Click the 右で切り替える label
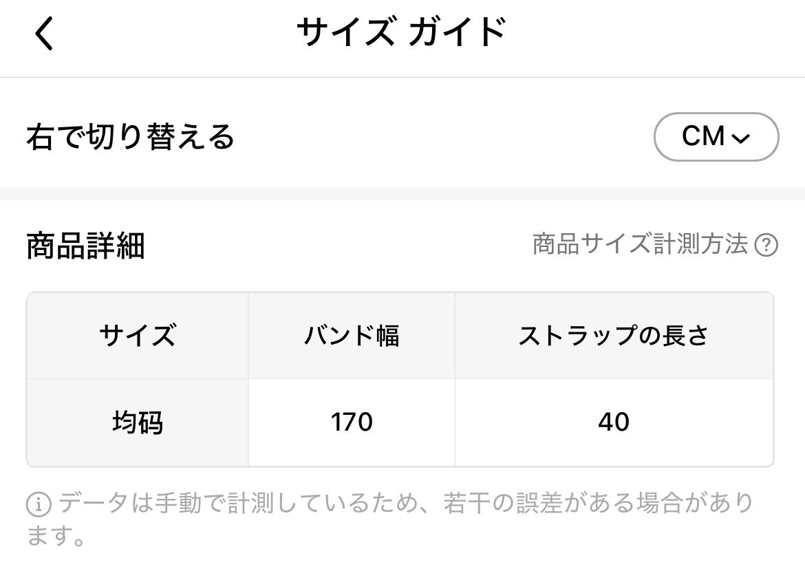The image size is (805, 571). 131,137
